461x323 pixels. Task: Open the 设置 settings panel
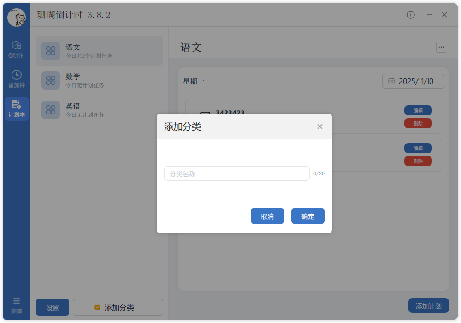tap(52, 307)
